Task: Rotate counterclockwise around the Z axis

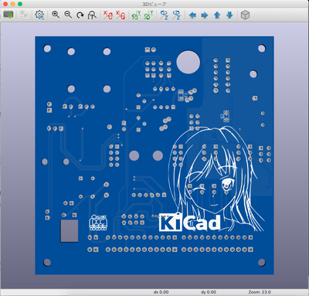Action: click(177, 15)
